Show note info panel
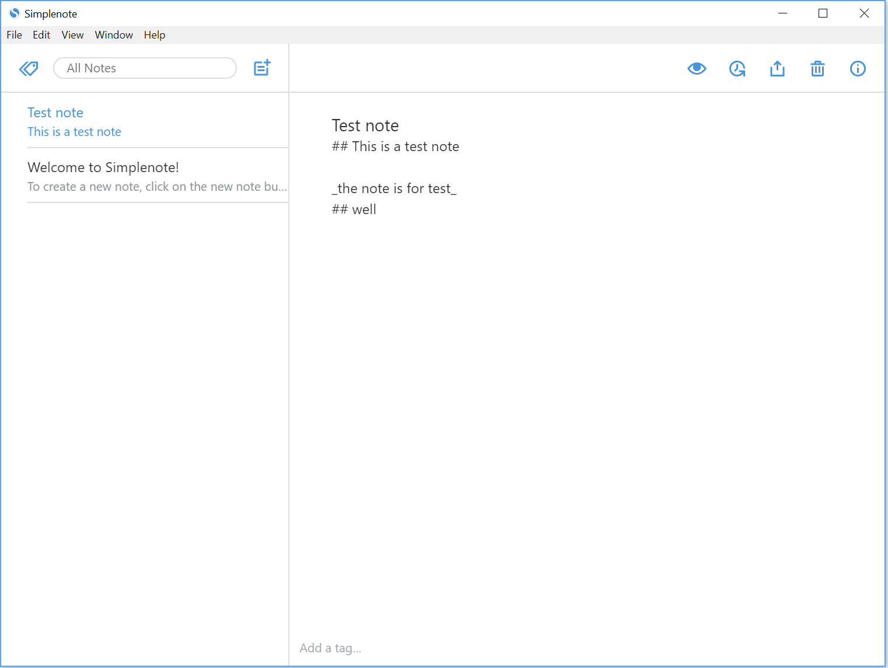Viewport: 888px width, 668px height. pos(858,69)
